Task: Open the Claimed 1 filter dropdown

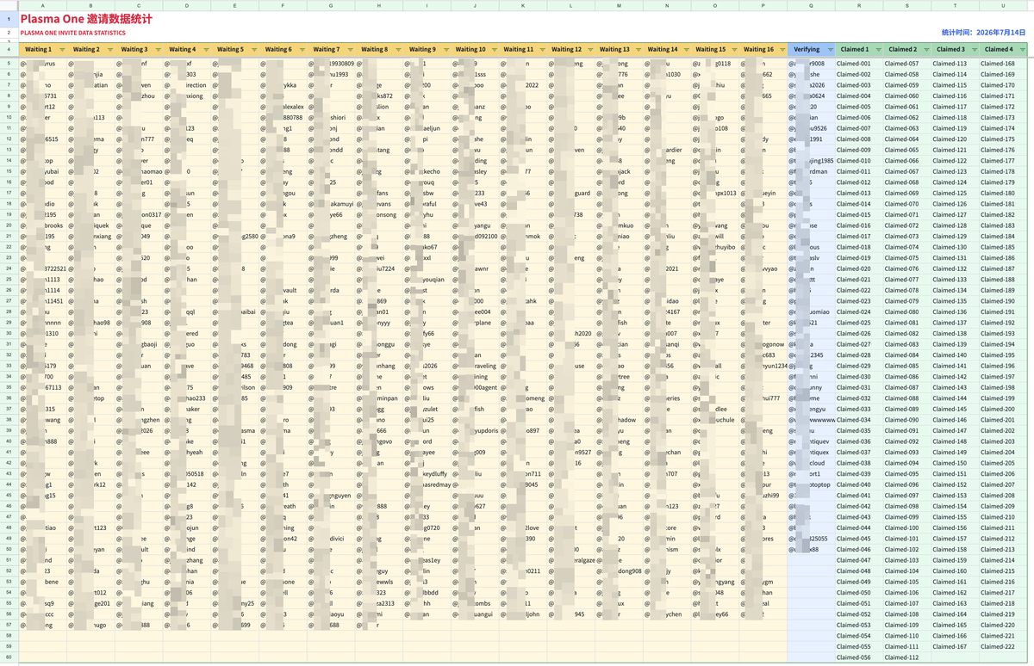Action: coord(879,50)
